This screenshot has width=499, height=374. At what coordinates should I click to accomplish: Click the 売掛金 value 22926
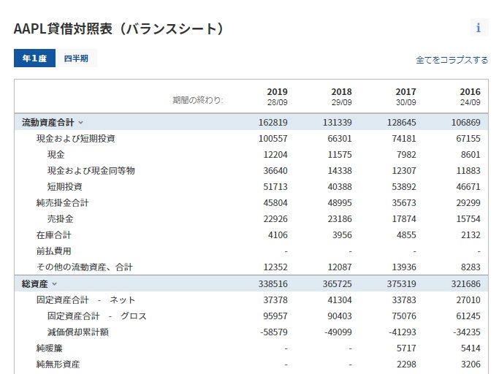[275, 219]
